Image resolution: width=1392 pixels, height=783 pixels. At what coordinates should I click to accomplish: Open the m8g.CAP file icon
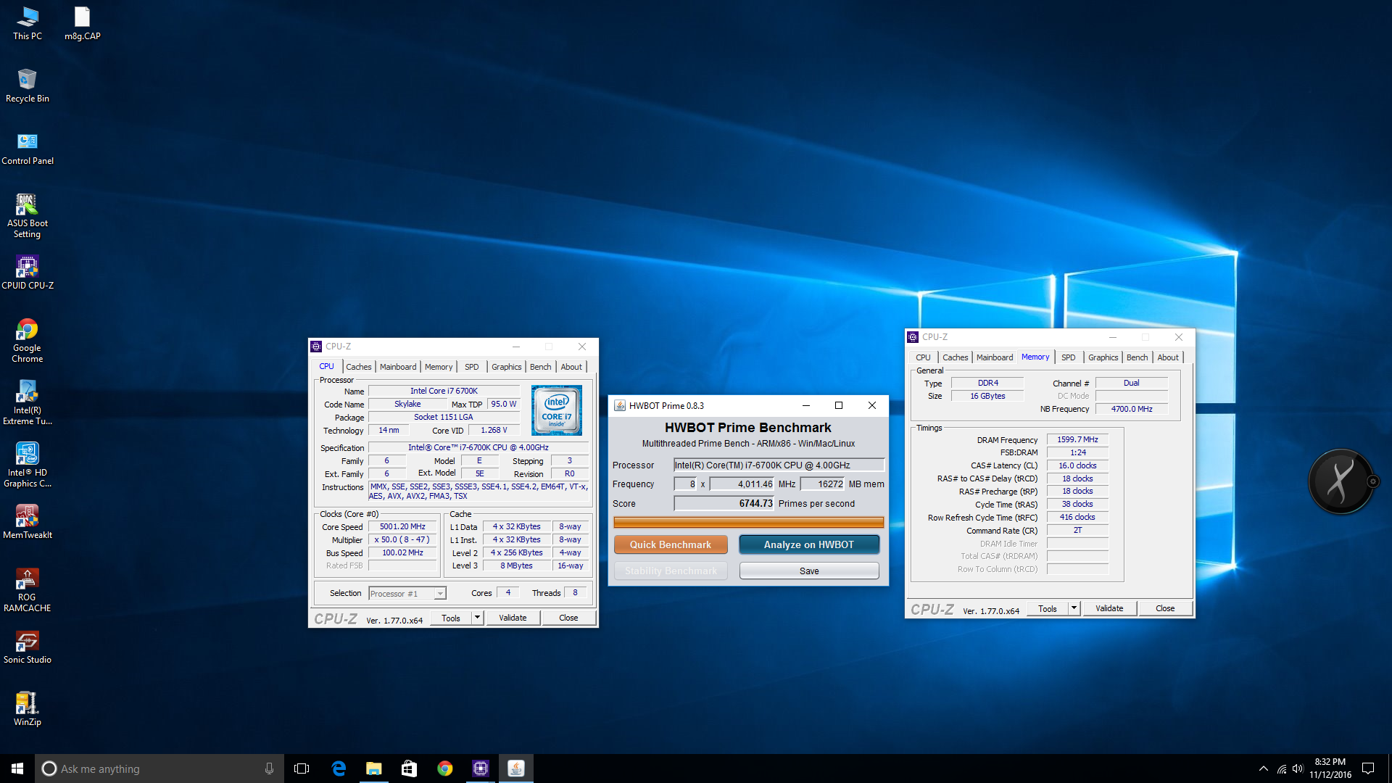[82, 23]
